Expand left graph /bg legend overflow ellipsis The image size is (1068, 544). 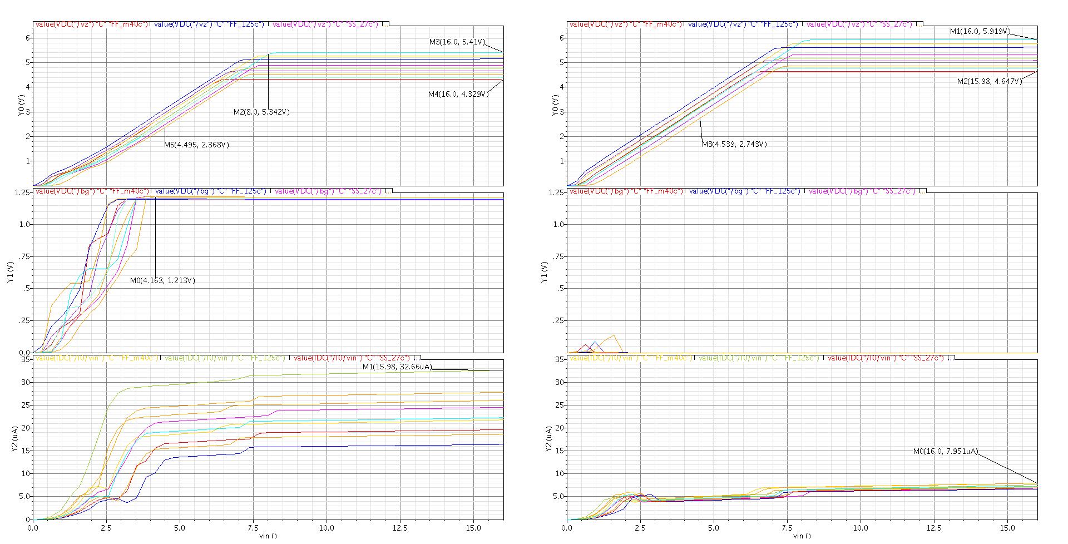tap(389, 191)
